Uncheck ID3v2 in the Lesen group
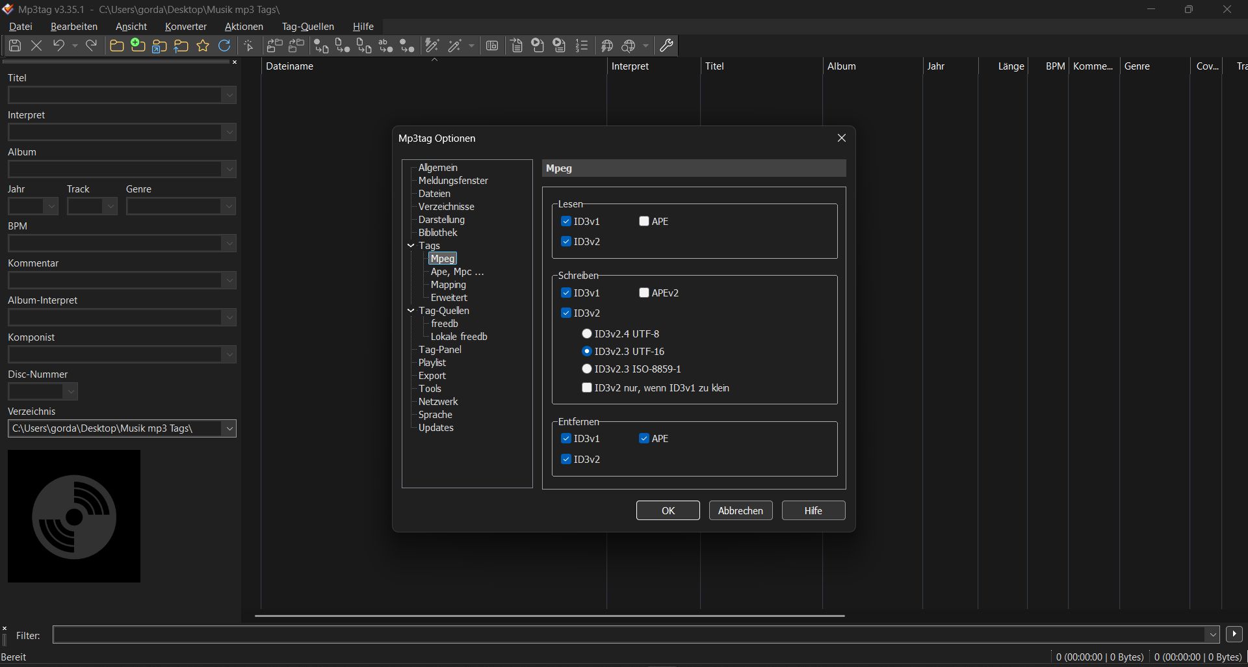 566,242
